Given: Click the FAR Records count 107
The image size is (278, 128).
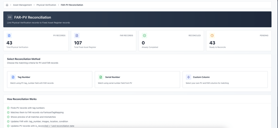Looking at the screenshot, I should [78, 43].
